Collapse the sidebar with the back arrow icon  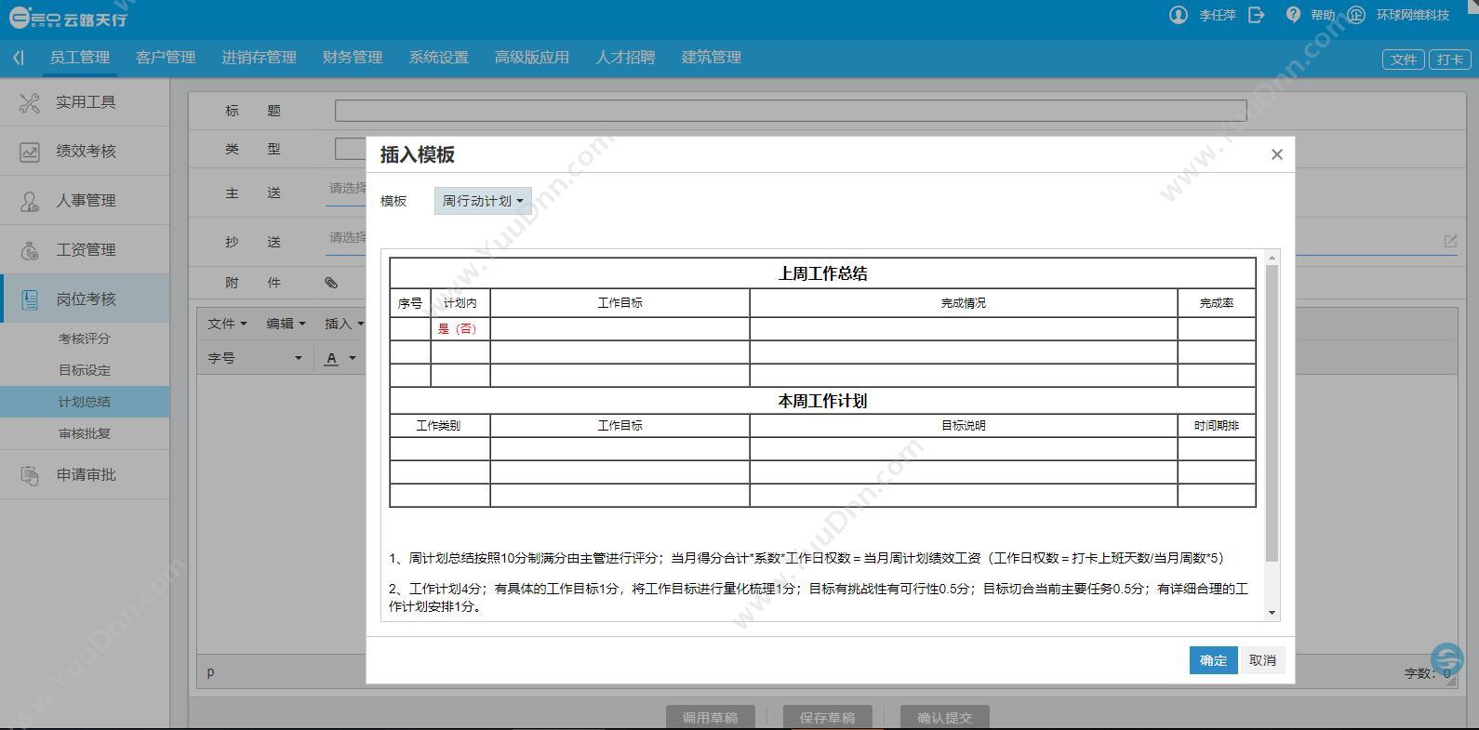[19, 58]
